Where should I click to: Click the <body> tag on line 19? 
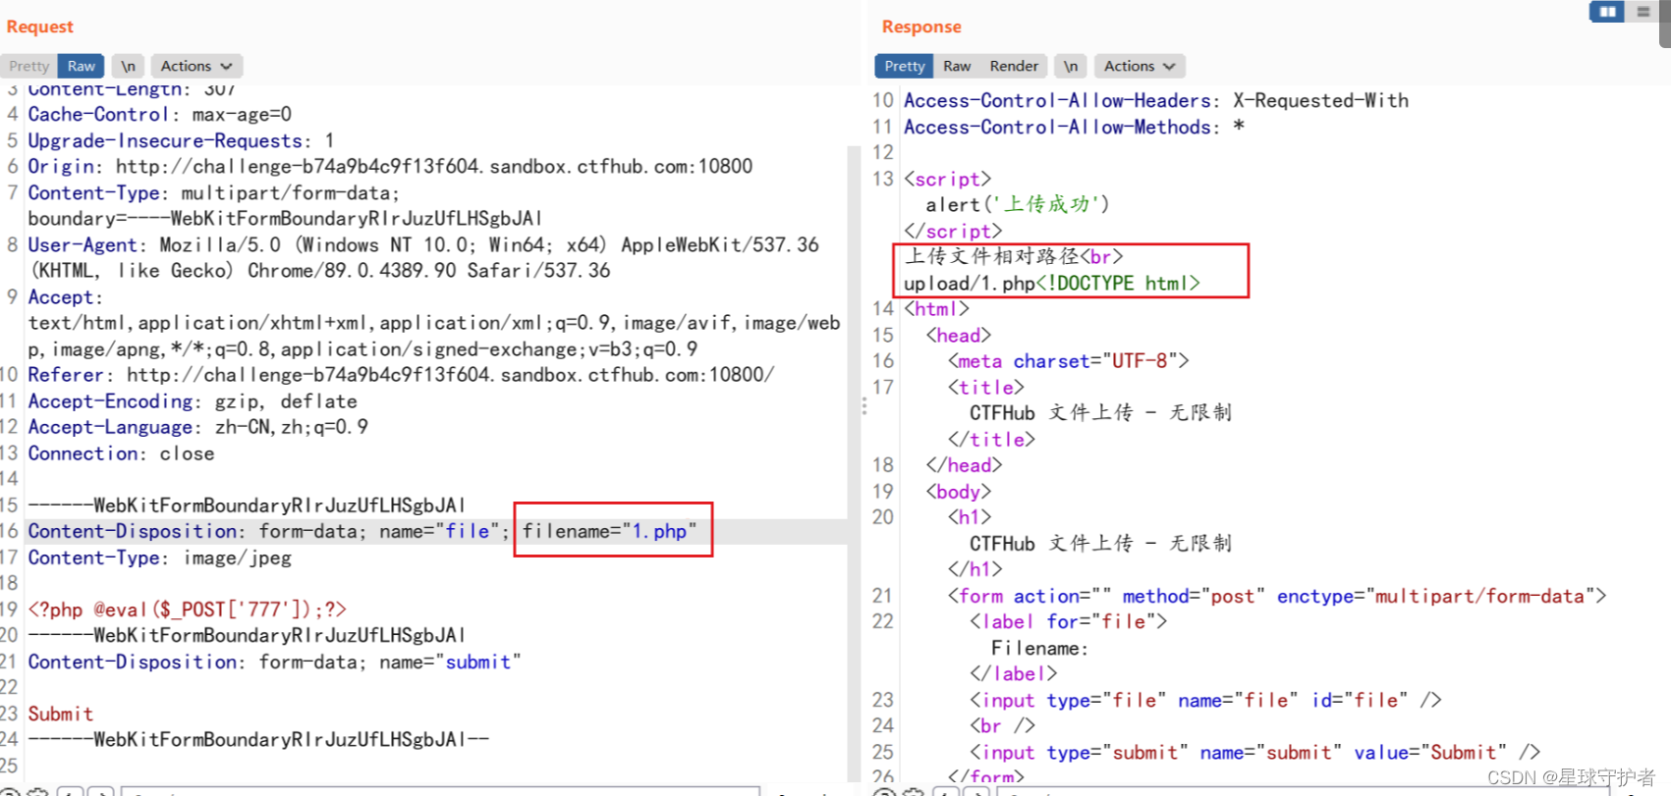click(x=958, y=492)
